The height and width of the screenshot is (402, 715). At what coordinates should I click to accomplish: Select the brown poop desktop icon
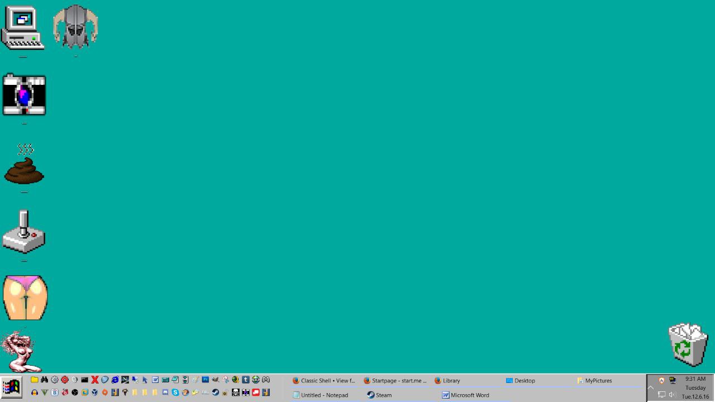24,164
